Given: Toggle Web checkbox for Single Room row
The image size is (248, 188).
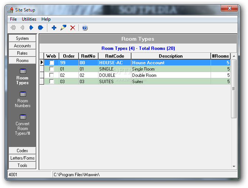Looking at the screenshot, I should point(51,69).
